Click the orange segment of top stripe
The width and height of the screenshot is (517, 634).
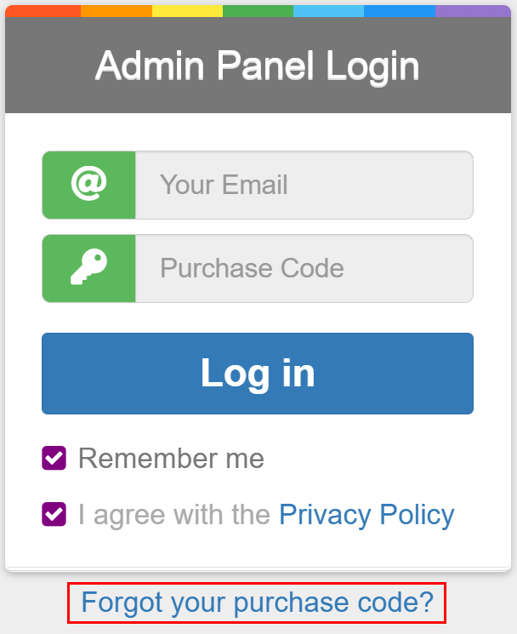[116, 11]
